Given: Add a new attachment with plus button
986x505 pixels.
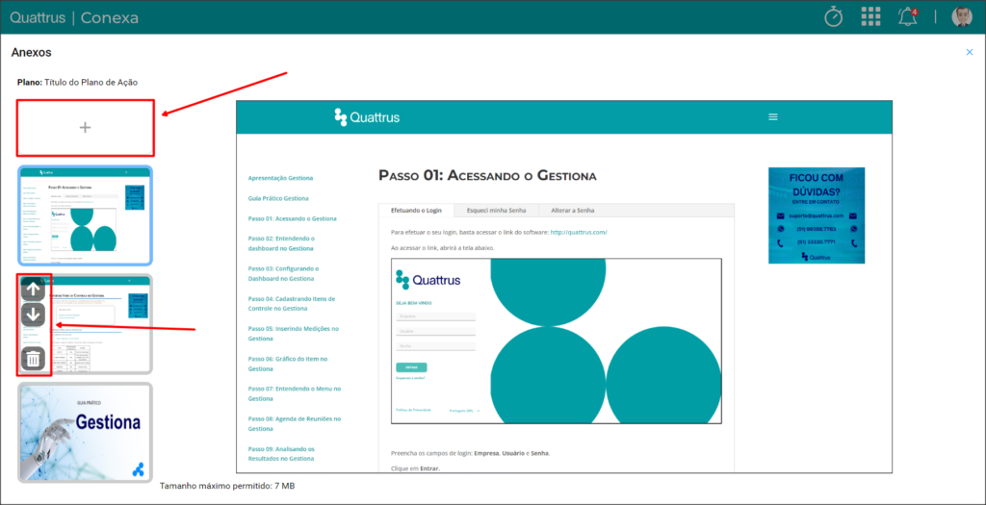Looking at the screenshot, I should click(85, 128).
